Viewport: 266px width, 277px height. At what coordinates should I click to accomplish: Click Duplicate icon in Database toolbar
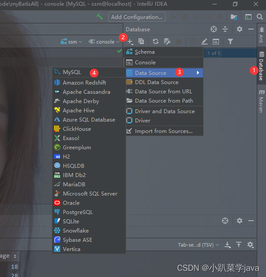click(x=141, y=41)
